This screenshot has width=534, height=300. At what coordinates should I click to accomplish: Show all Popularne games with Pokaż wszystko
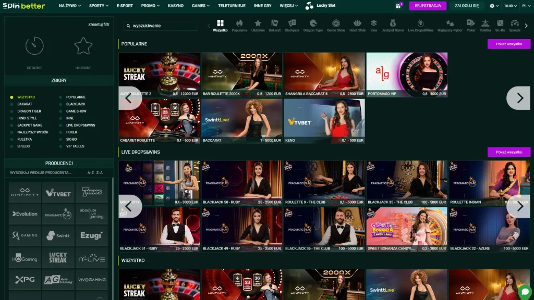click(x=509, y=44)
